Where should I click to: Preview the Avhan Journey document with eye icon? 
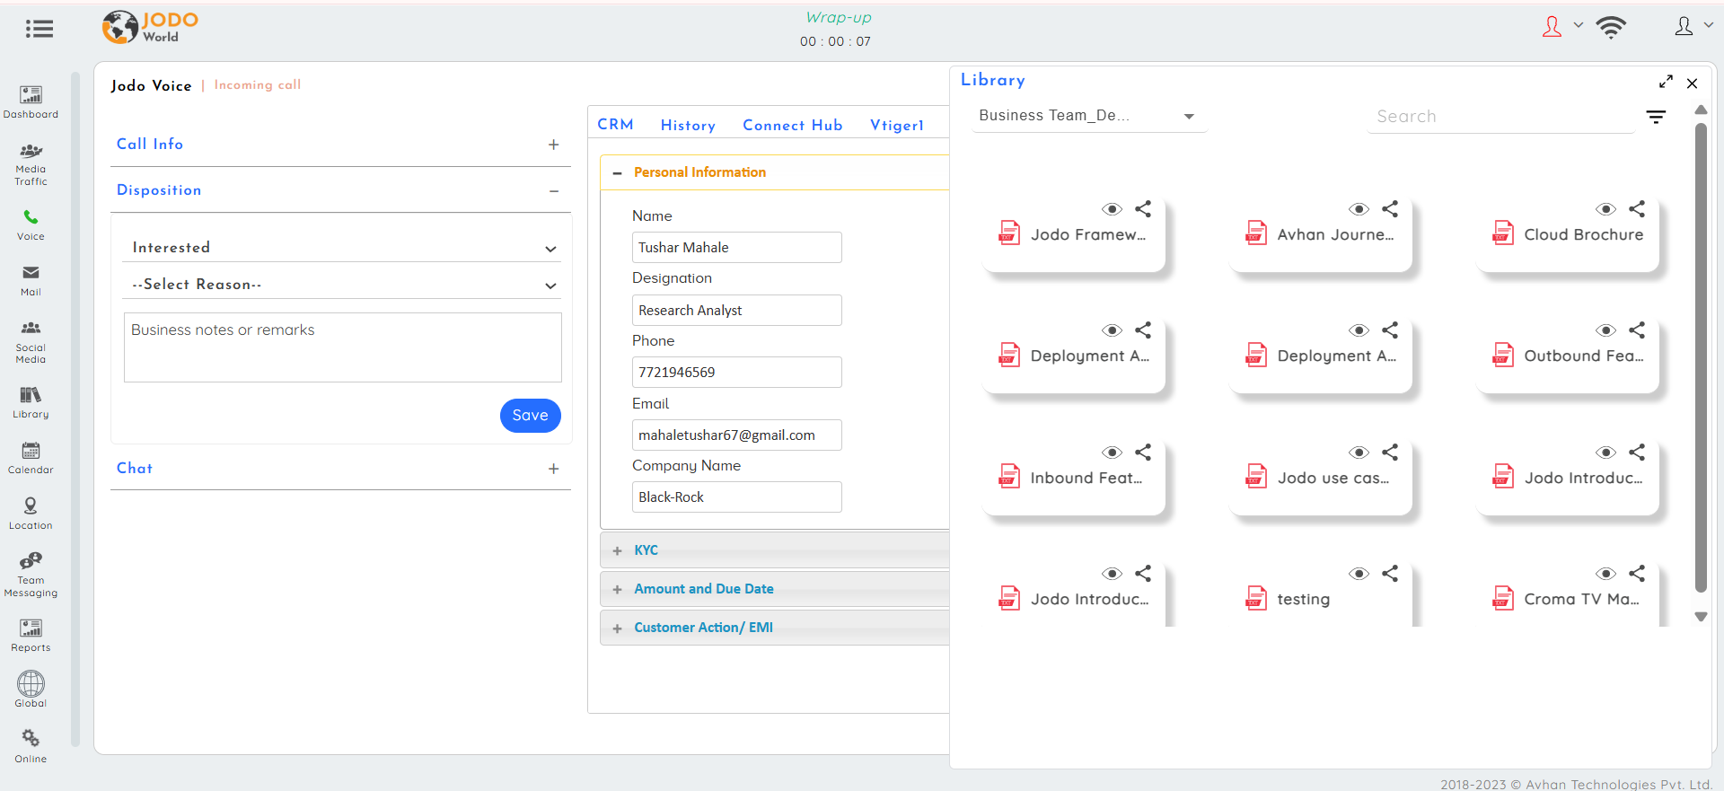tap(1359, 209)
